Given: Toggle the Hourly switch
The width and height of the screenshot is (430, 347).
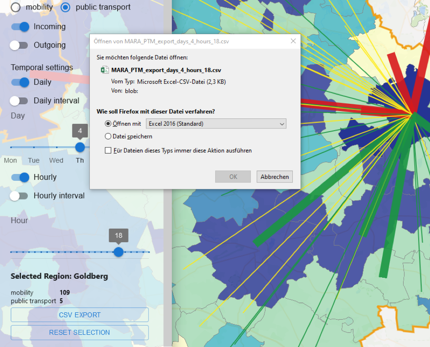Looking at the screenshot, I should click(x=20, y=177).
